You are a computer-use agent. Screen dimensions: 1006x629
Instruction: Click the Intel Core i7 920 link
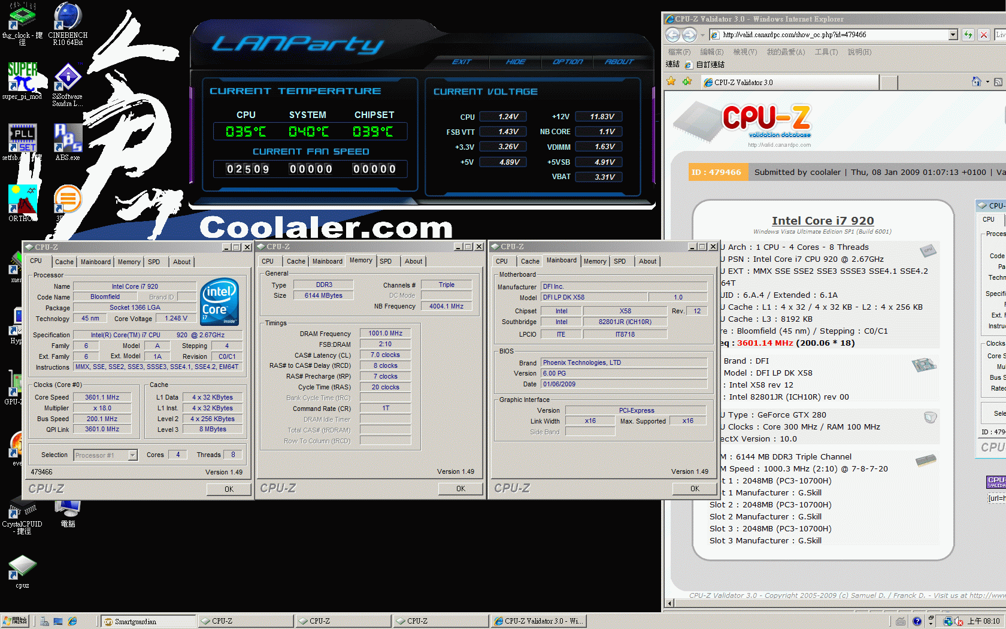[822, 220]
